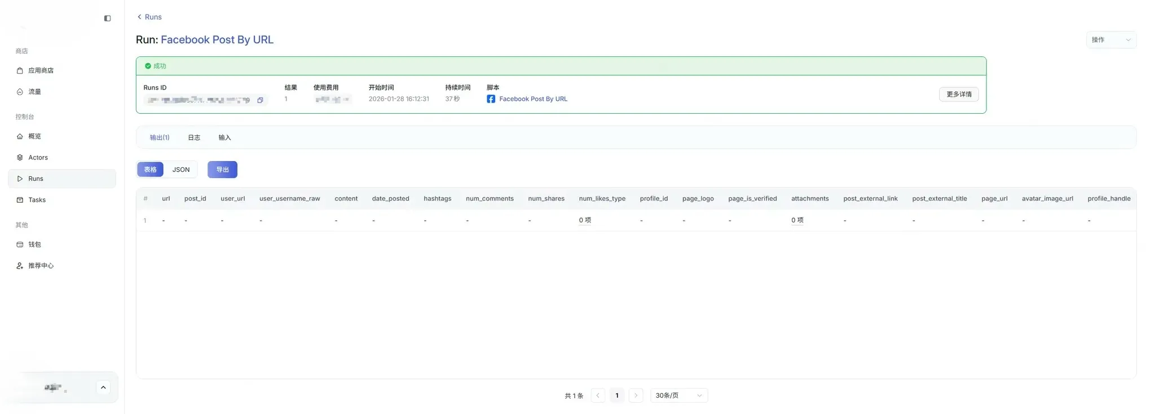
Task: Switch output view to 表格
Action: 150,170
